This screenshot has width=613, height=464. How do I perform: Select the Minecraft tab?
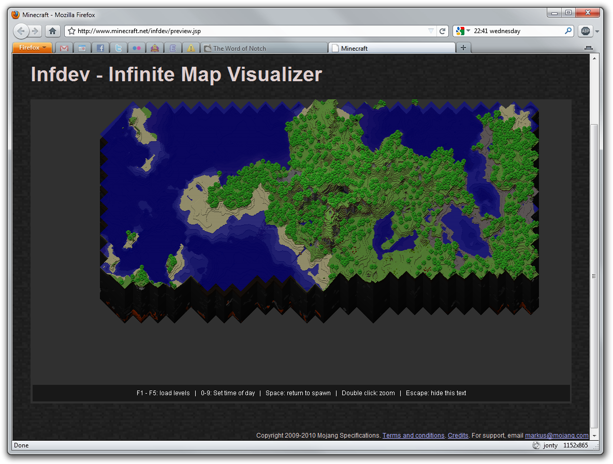[x=392, y=48]
